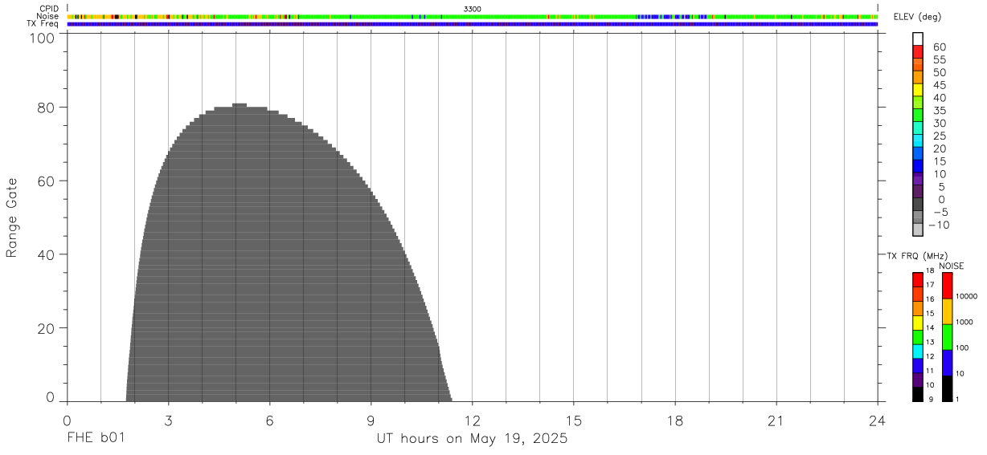Screen dimensions: 987x455
Task: Click the y-axis tick label '20' on Range Gate axis
Action: pos(47,329)
